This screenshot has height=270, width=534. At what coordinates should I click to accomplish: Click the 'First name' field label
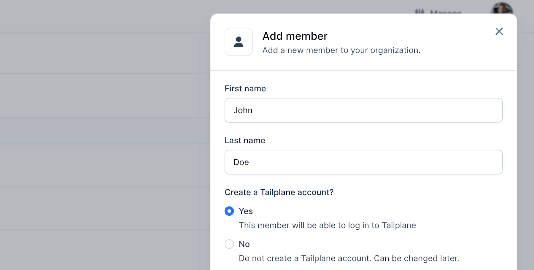[x=245, y=88]
